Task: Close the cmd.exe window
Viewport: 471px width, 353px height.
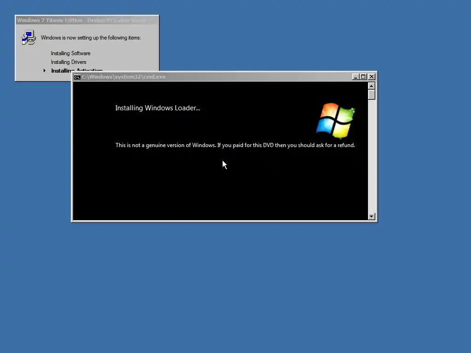Action: [372, 77]
